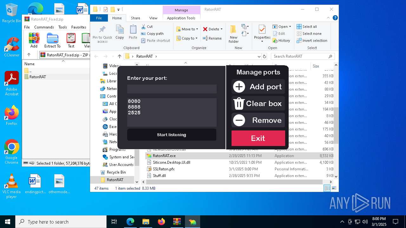Open WinRAR Commands menu
The height and width of the screenshot is (228, 406).
point(44,27)
